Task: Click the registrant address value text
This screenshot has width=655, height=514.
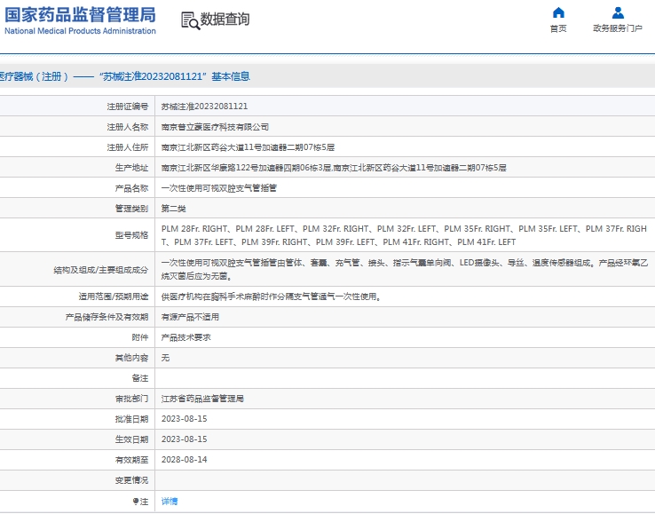Action: (248, 147)
